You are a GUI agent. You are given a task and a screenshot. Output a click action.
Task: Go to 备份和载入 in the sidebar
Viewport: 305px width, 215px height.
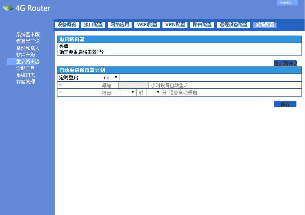(28, 48)
